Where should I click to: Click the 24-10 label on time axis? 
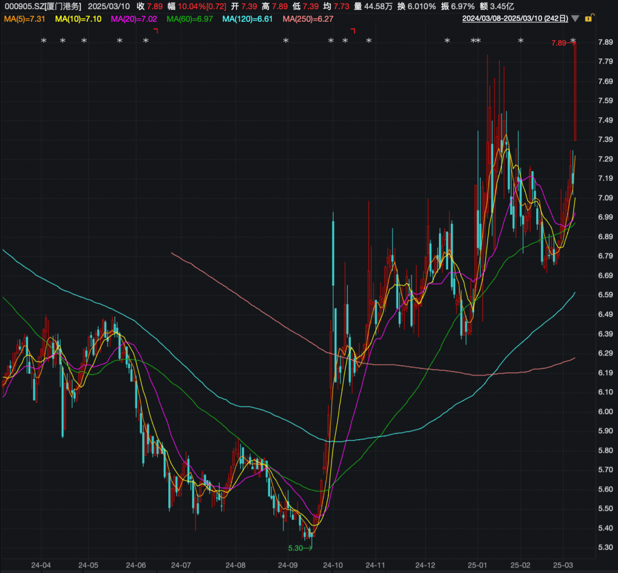tap(334, 565)
